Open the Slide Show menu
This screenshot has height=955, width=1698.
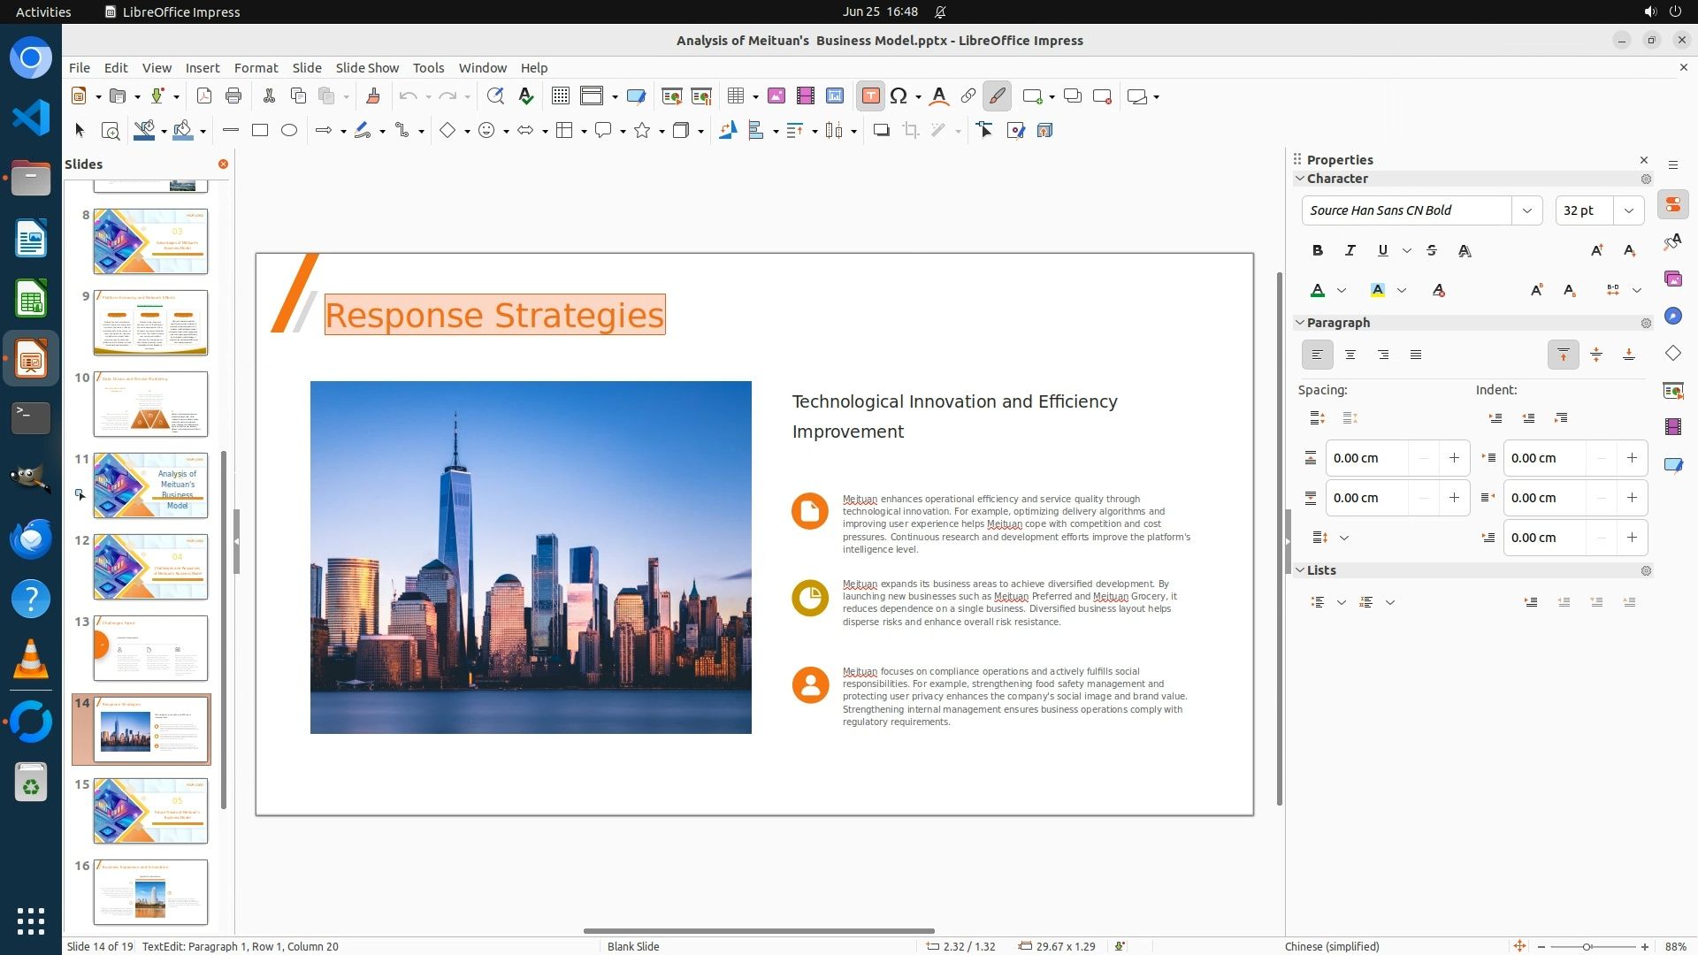pyautogui.click(x=367, y=68)
